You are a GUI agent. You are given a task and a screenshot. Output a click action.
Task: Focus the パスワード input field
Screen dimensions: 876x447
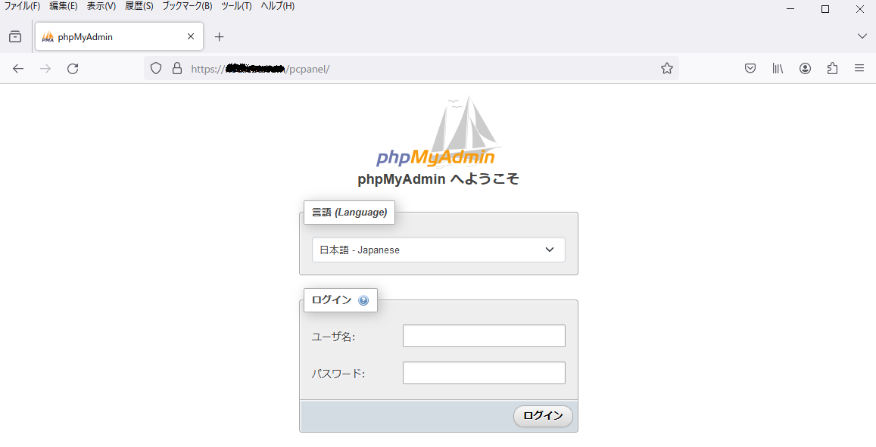coord(484,373)
